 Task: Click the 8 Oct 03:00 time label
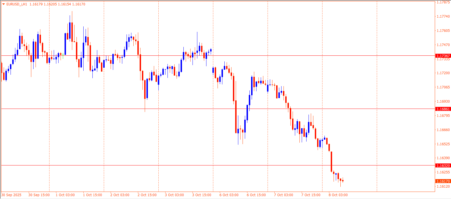(338, 195)
